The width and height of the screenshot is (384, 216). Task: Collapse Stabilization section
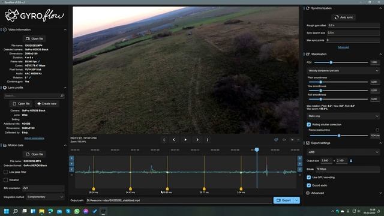coord(380,54)
